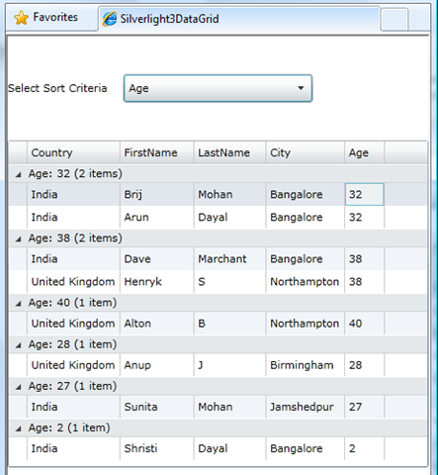Image resolution: width=438 pixels, height=475 pixels.
Task: Sort by the Country column header
Action: (x=73, y=152)
